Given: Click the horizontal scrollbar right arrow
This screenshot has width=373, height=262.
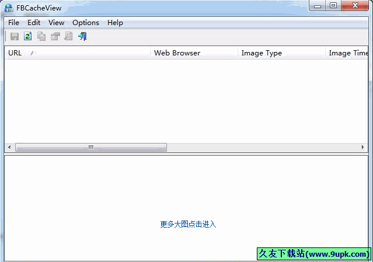Looking at the screenshot, I should (362, 147).
